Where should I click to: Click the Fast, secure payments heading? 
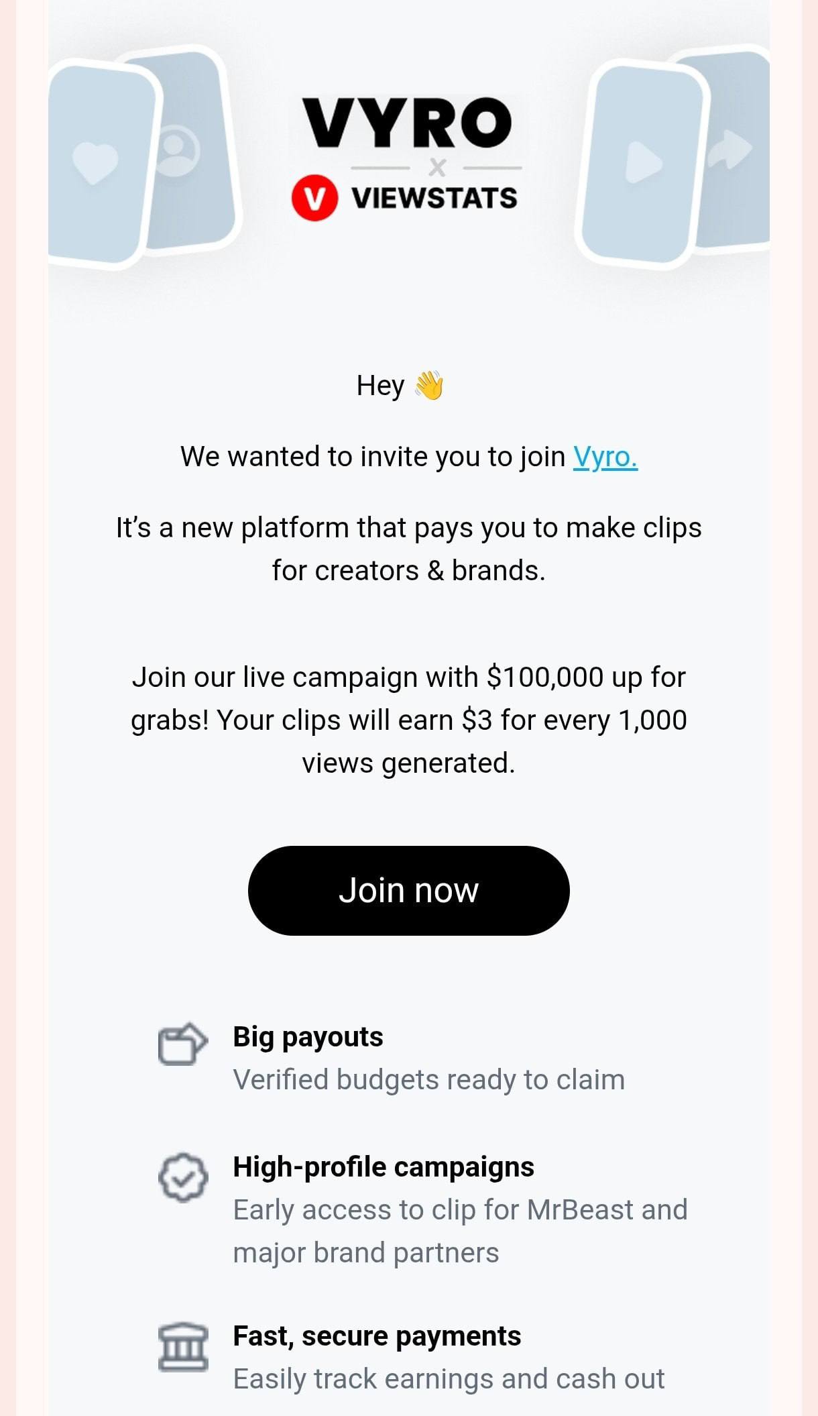point(377,1336)
